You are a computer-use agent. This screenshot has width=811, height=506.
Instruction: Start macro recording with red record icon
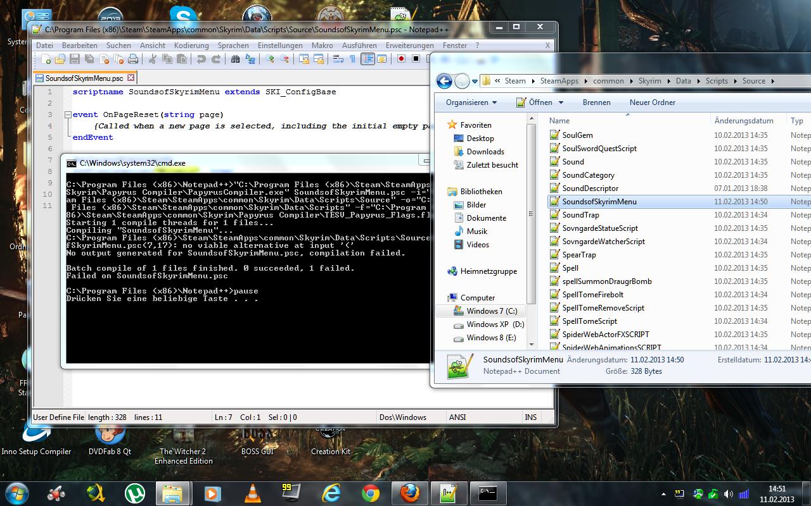point(401,59)
